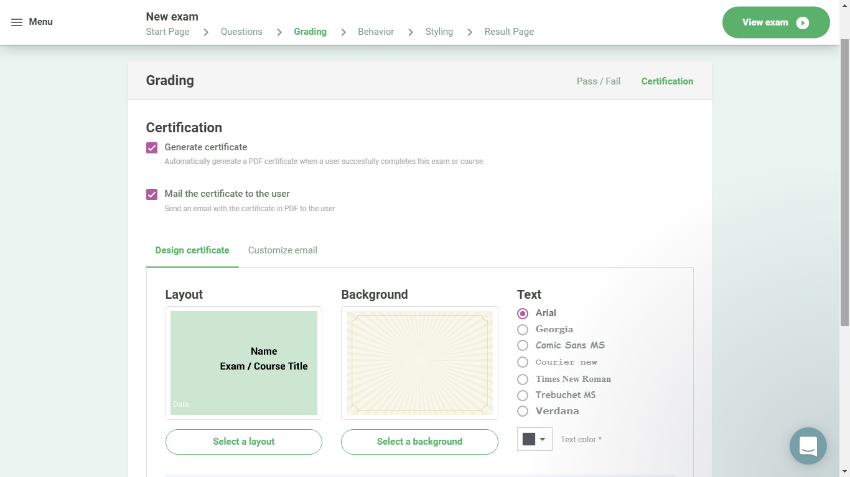Click the page vertical scrollbar
Viewport: 850px width, 477px height.
(844, 183)
